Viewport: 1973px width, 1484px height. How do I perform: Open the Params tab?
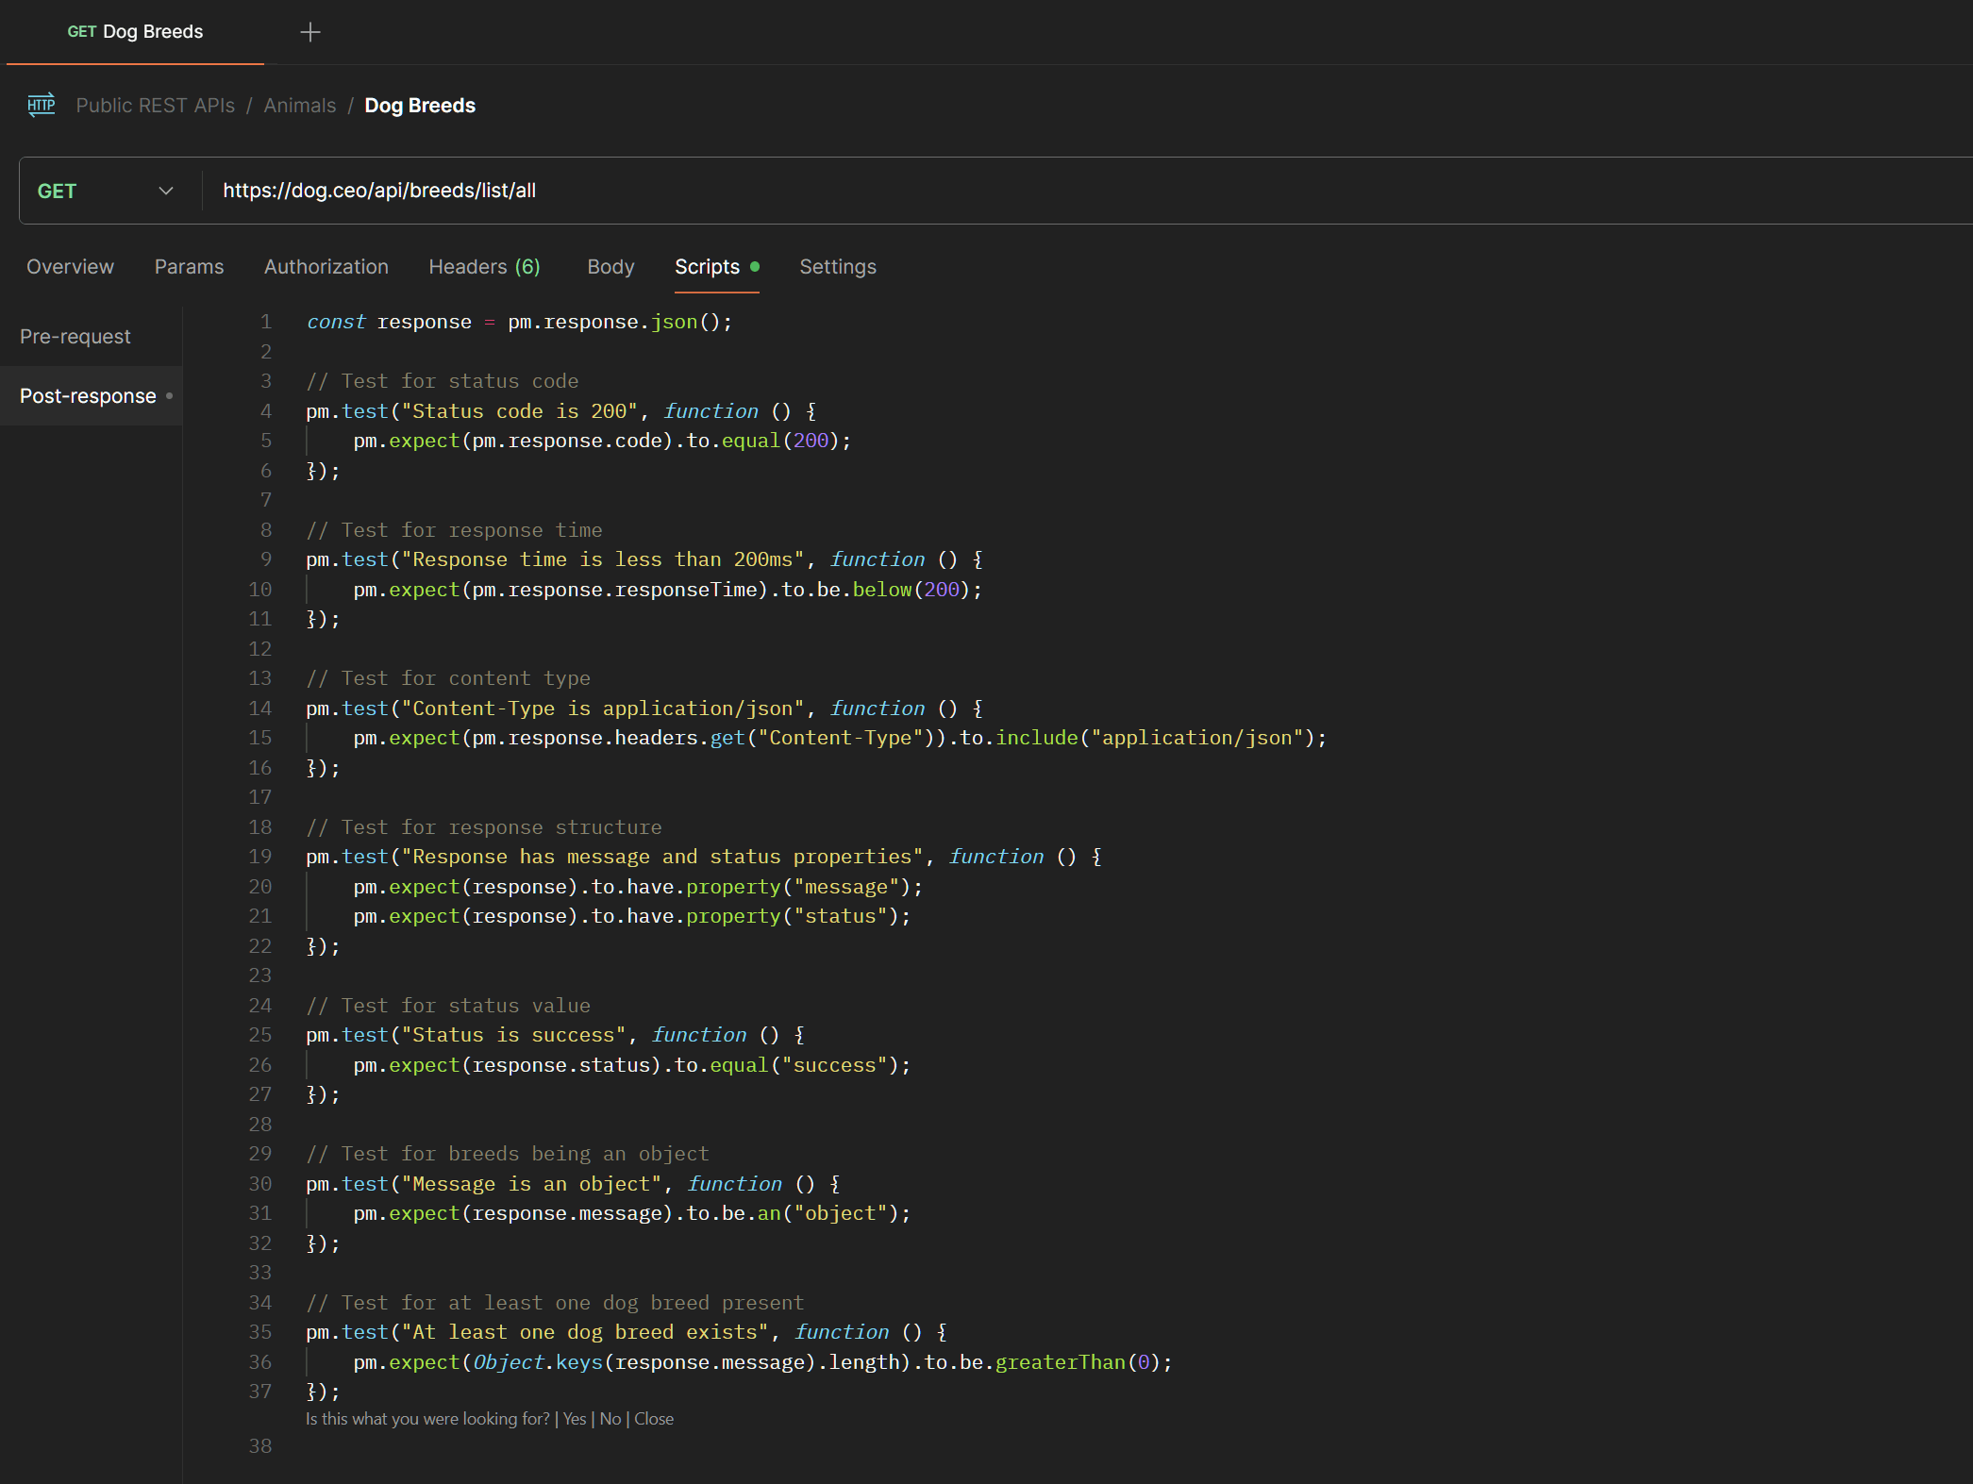(189, 267)
